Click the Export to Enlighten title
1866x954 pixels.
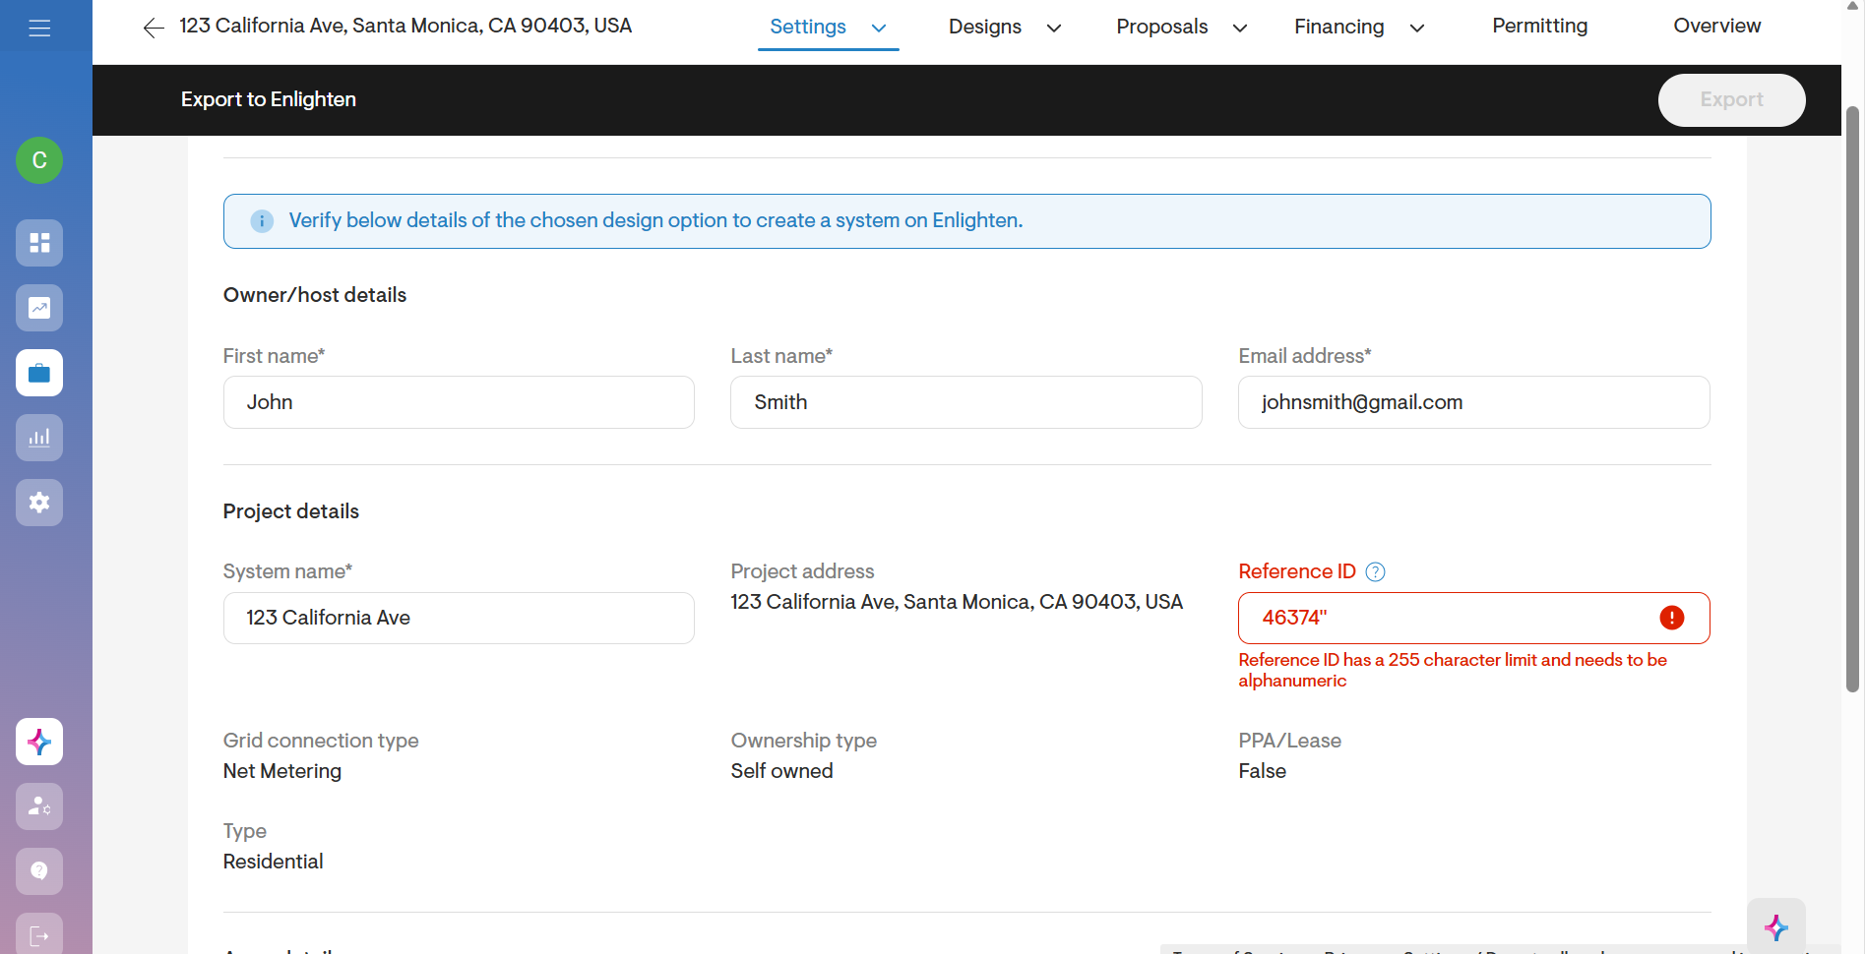coord(269,99)
